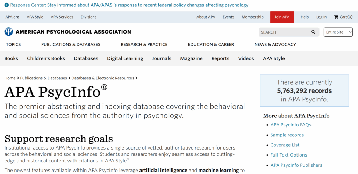The height and width of the screenshot is (174, 358).
Task: Select APA Style in publications subnav
Action: 274,58
